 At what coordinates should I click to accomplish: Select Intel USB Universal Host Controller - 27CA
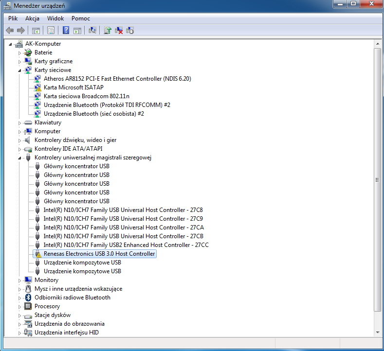pos(124,228)
